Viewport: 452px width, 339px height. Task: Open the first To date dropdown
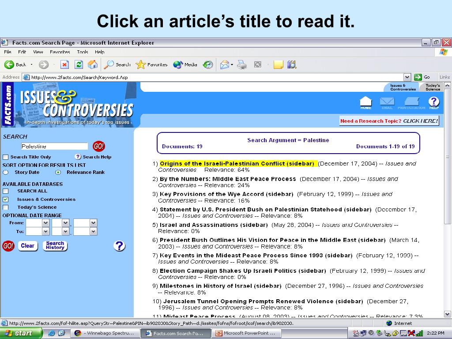(45, 231)
